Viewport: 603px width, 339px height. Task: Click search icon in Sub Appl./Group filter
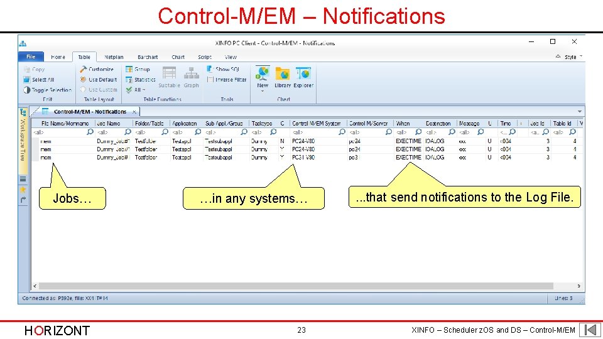pyautogui.click(x=244, y=132)
